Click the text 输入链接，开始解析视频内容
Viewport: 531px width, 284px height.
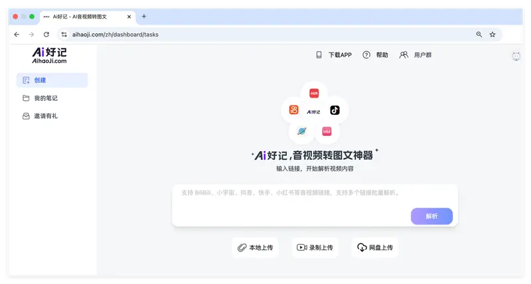coord(315,169)
